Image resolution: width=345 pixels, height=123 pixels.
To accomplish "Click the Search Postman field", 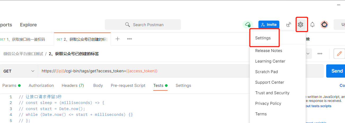I will 143,25.
